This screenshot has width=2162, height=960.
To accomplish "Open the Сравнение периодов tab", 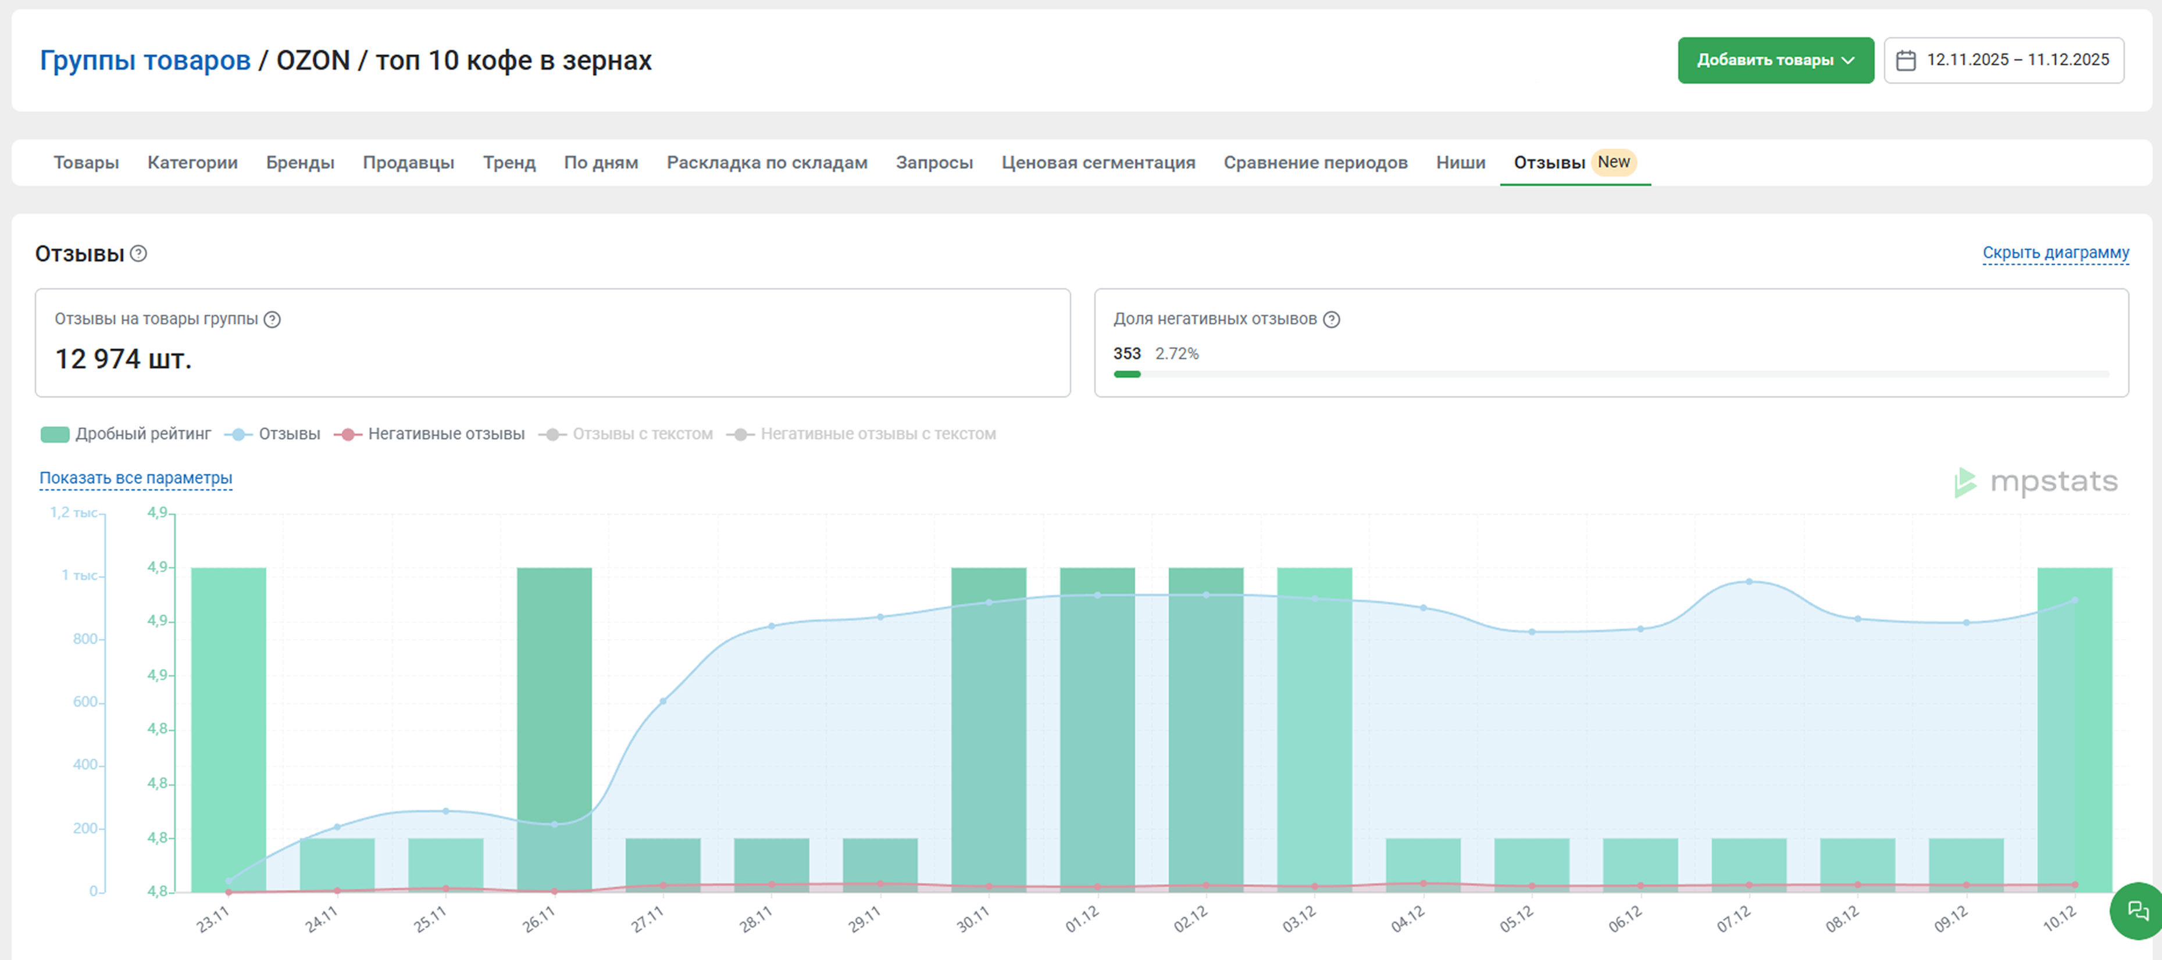I will (1315, 163).
